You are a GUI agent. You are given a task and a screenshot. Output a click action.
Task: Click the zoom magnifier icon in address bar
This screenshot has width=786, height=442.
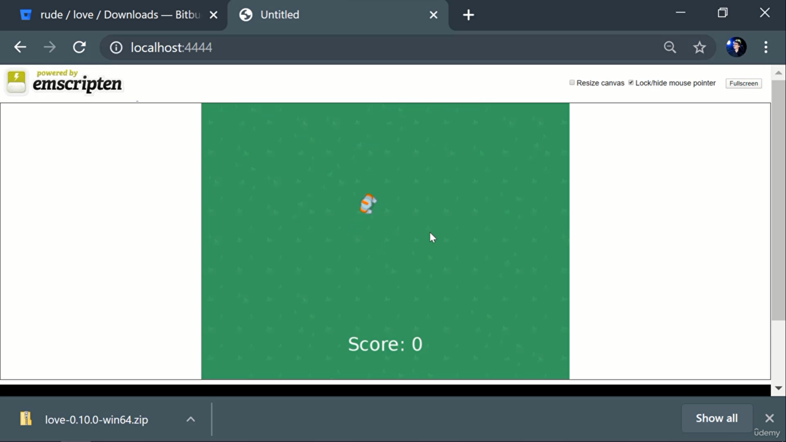pyautogui.click(x=670, y=47)
